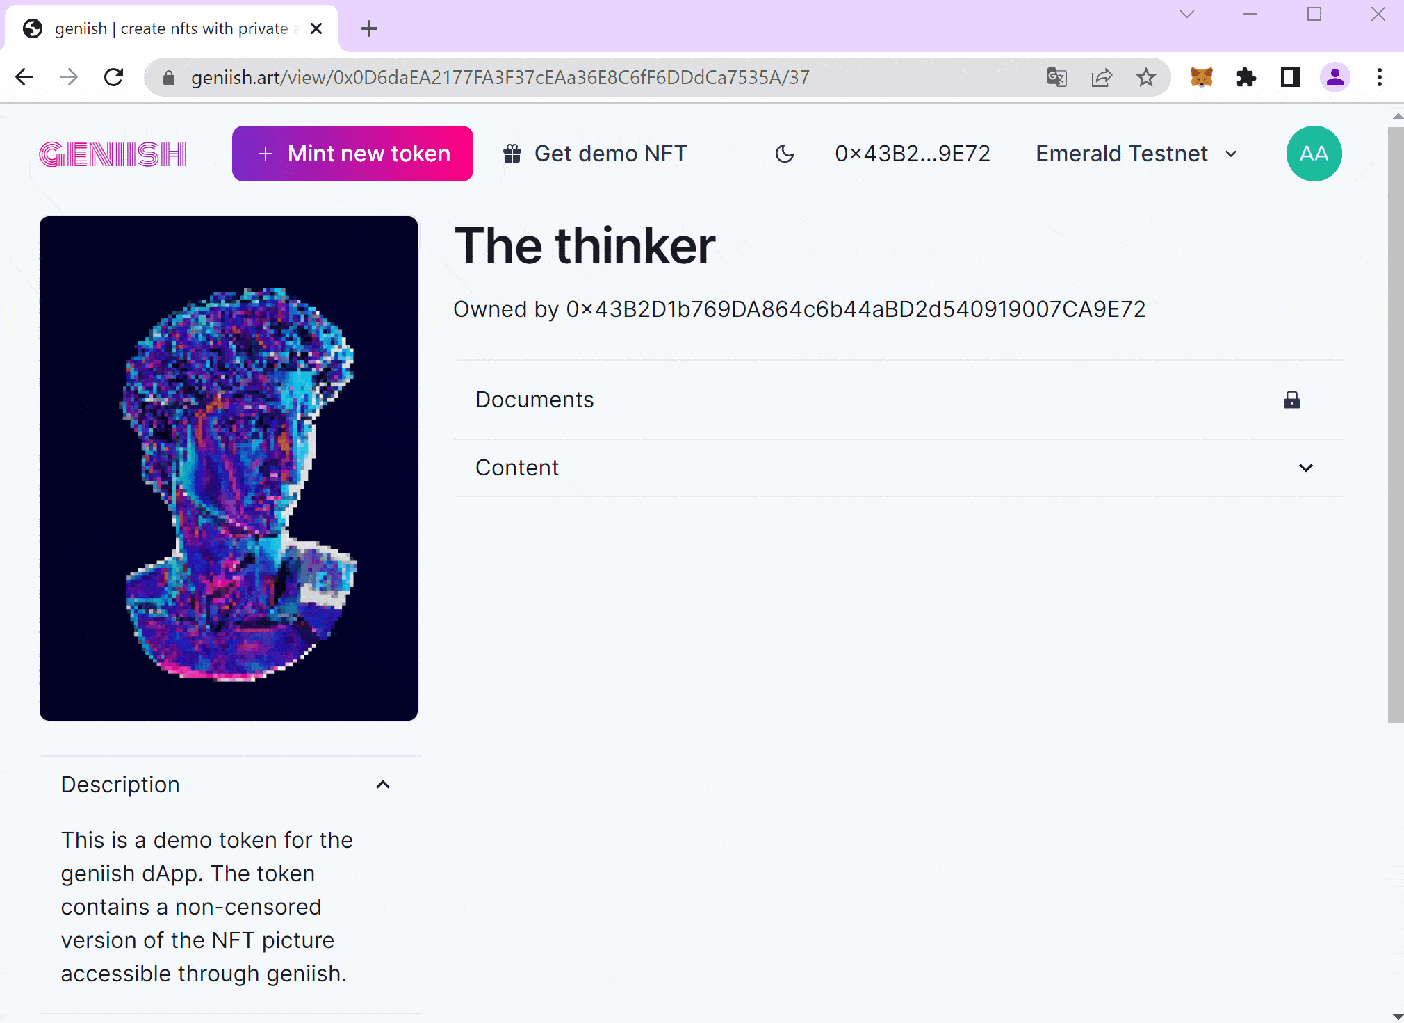Toggle dark mode with the moon icon
1404x1023 pixels.
(785, 154)
